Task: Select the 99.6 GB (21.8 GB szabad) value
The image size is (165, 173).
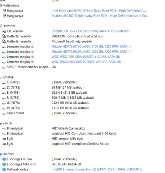Action: tap(69, 93)
